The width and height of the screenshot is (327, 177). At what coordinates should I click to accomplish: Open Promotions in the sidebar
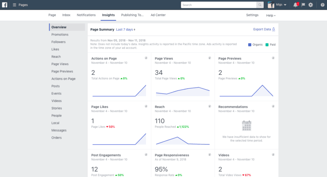click(x=60, y=35)
